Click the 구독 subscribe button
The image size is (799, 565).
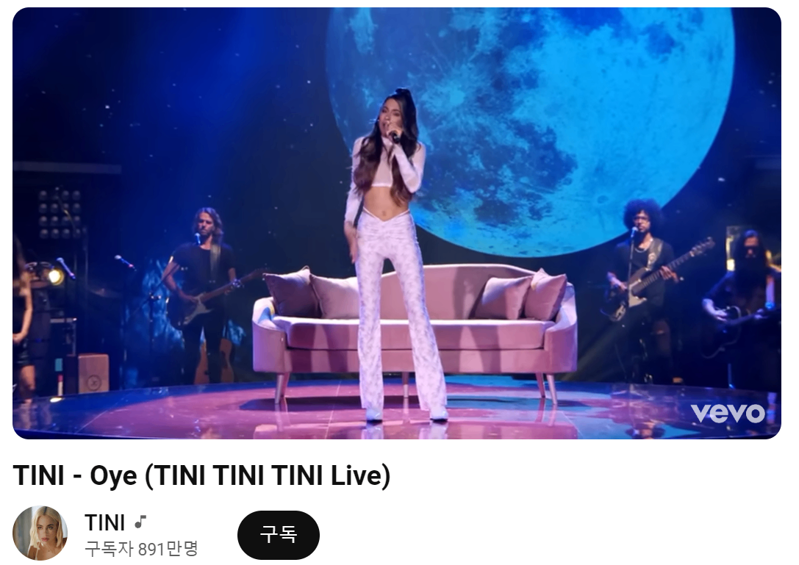tap(279, 535)
